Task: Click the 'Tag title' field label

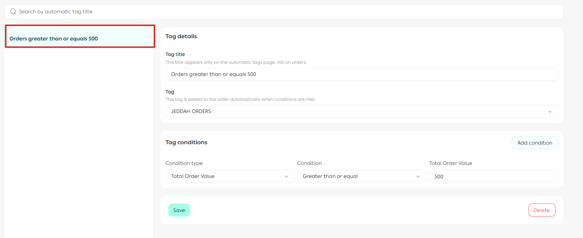Action: 175,54
